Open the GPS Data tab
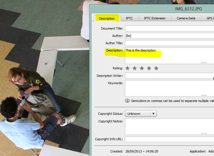Viewport: 214px width, 156px height. point(208,18)
